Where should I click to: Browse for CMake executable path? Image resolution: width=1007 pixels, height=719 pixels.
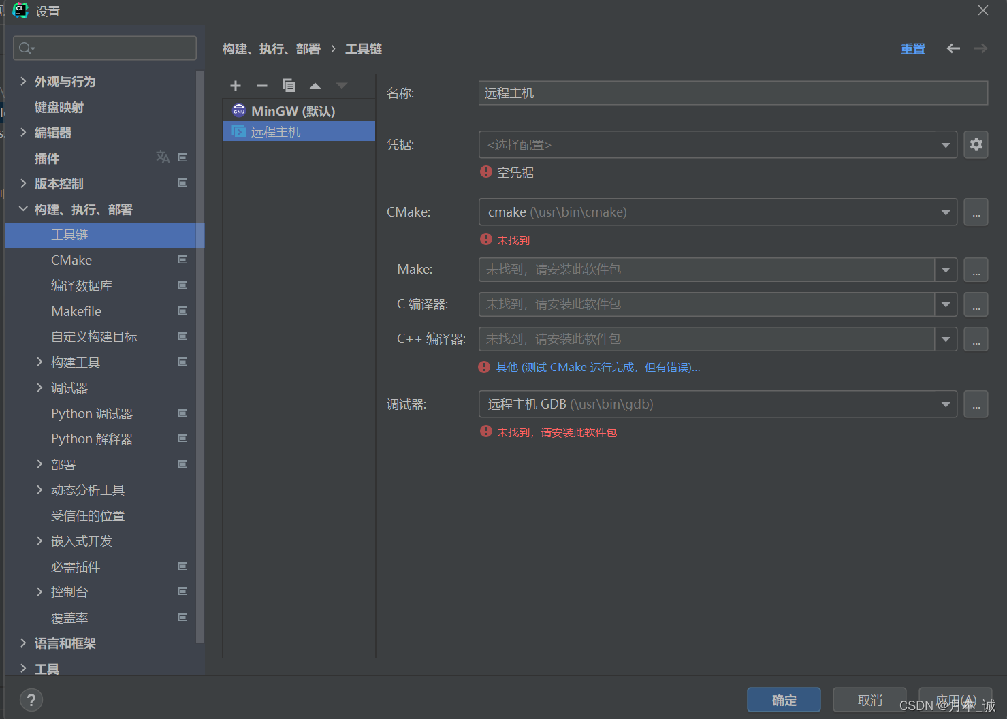pos(976,212)
